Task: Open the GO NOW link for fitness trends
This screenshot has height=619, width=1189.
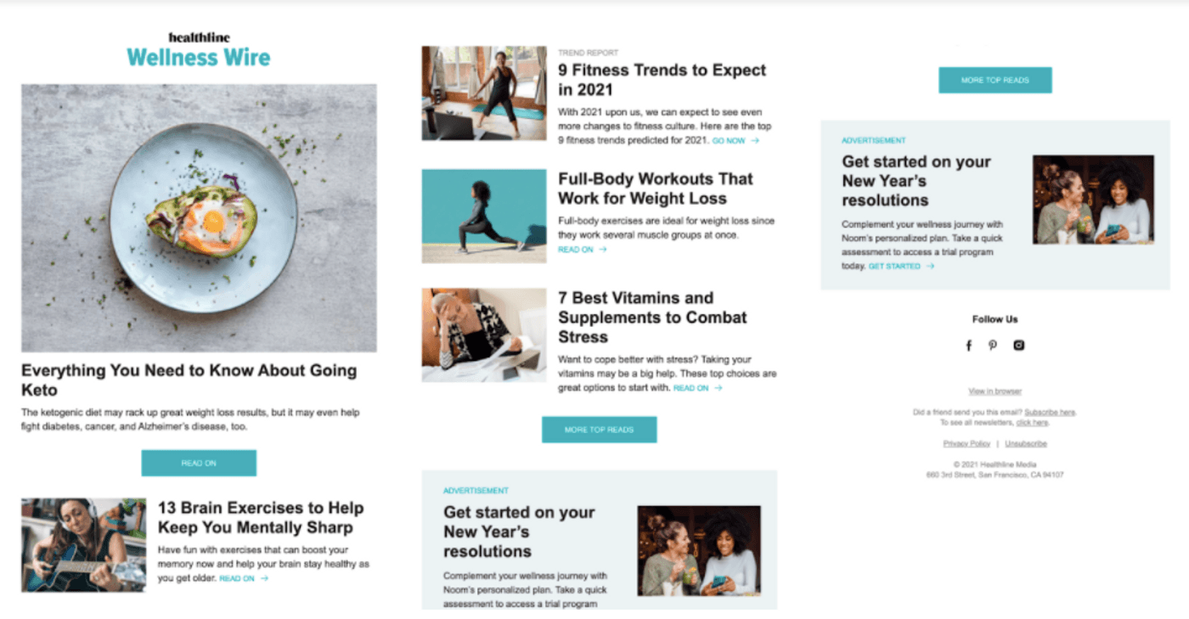Action: point(735,141)
